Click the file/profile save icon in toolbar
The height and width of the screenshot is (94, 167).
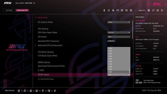tap(113, 10)
